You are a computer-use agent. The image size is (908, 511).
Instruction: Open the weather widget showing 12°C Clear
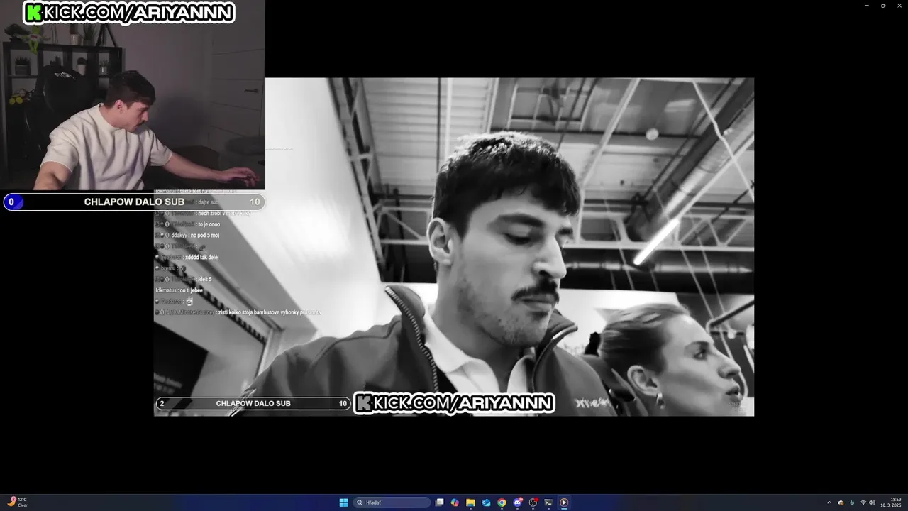(x=18, y=502)
